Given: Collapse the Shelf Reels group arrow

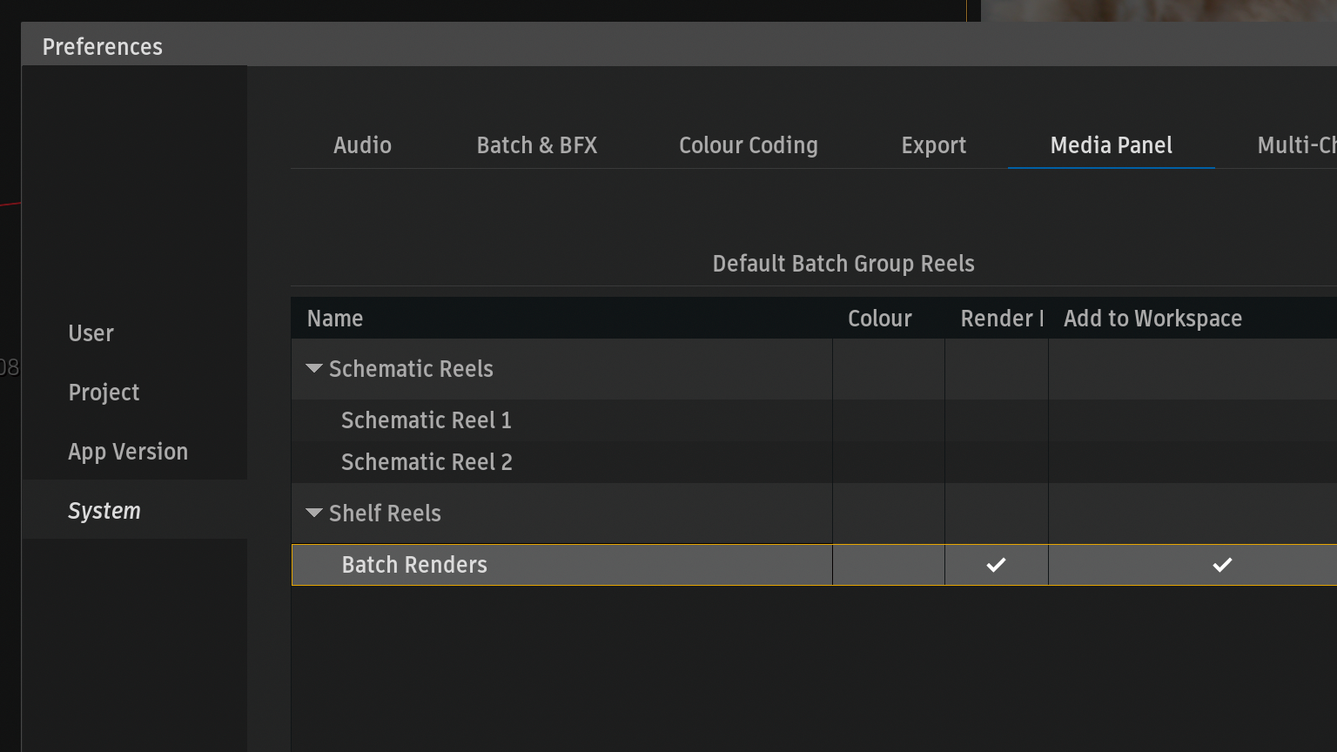Looking at the screenshot, I should [x=314, y=514].
